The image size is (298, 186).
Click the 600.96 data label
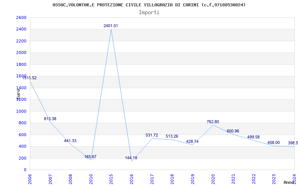[233, 131]
